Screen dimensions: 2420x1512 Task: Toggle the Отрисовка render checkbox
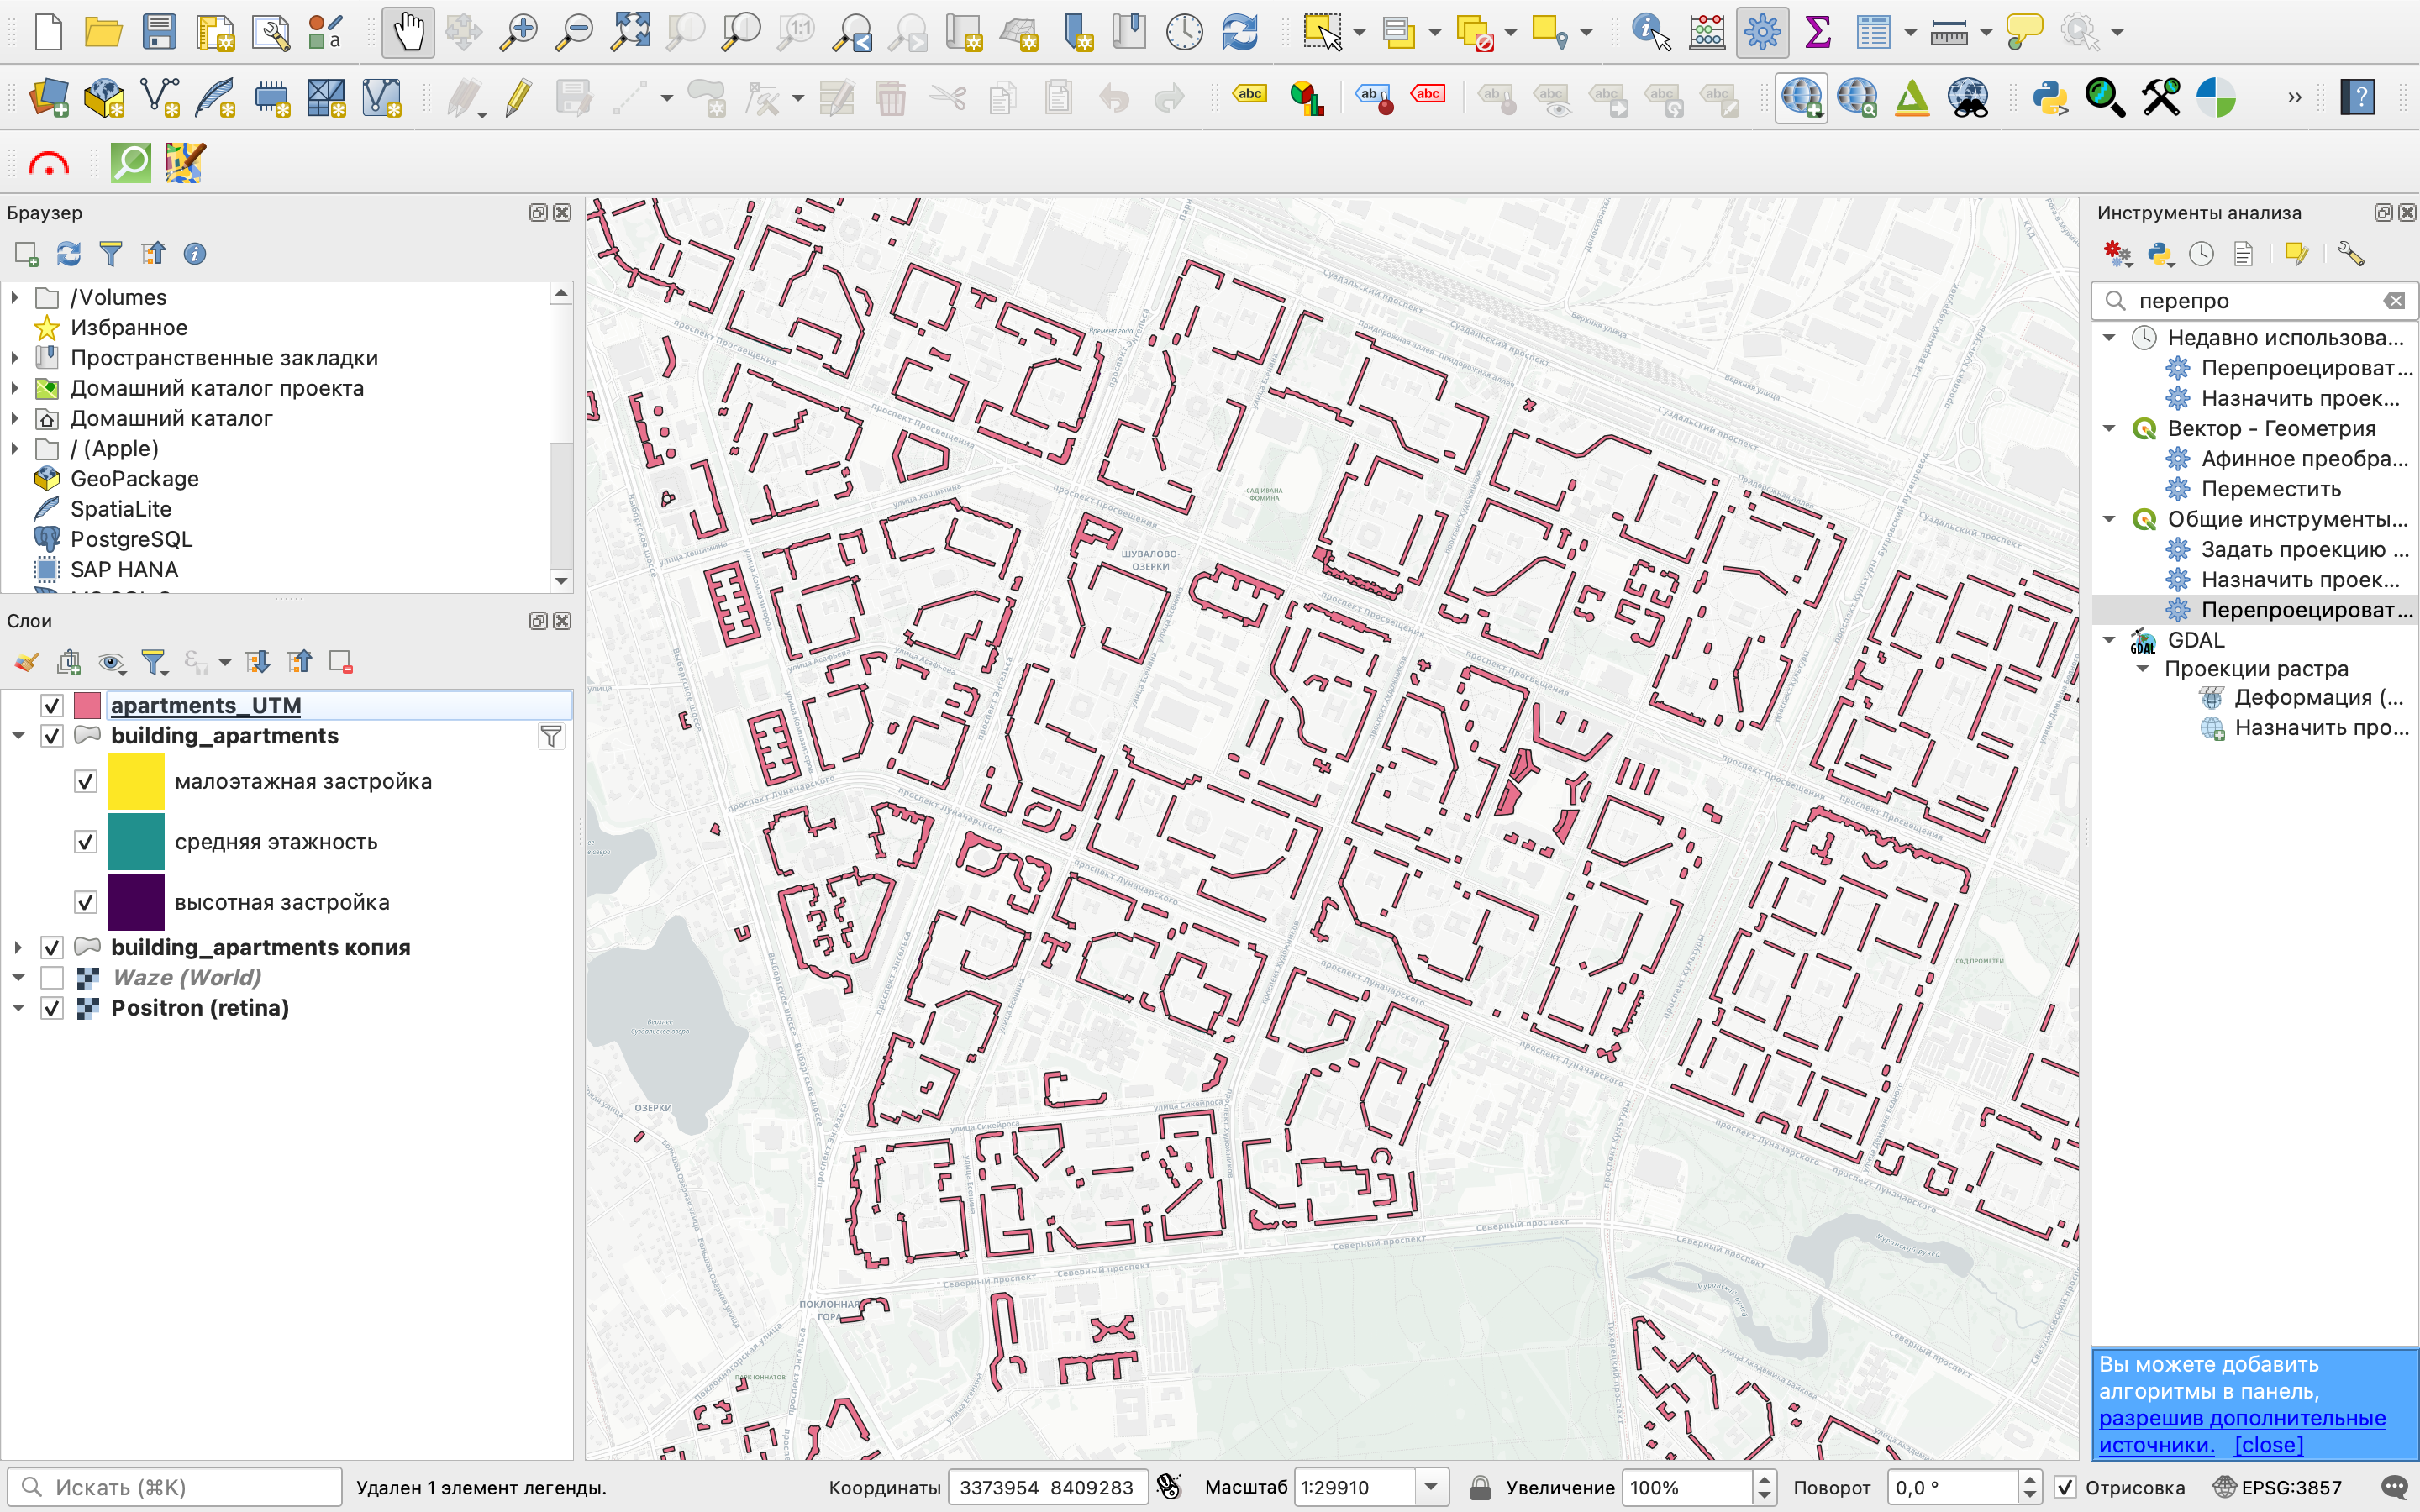tap(2065, 1487)
